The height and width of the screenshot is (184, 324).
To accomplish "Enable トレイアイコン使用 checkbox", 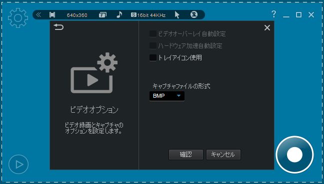I will tap(153, 58).
